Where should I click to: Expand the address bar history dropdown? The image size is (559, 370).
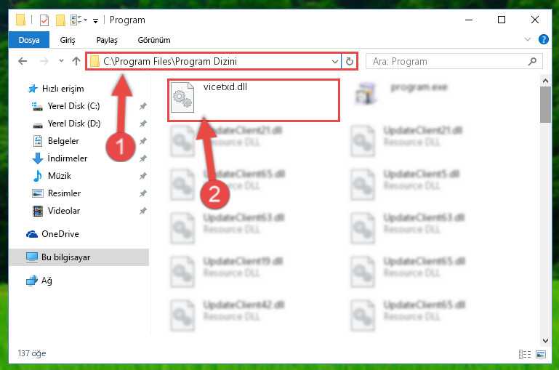pyautogui.click(x=335, y=61)
